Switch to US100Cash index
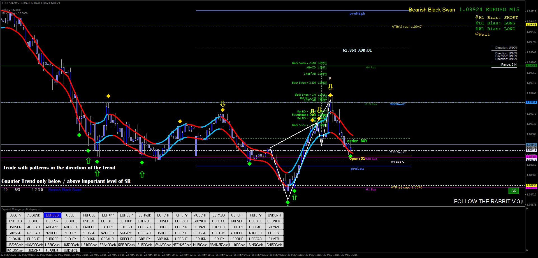Viewport: 538px width, 258px height. 89,245
